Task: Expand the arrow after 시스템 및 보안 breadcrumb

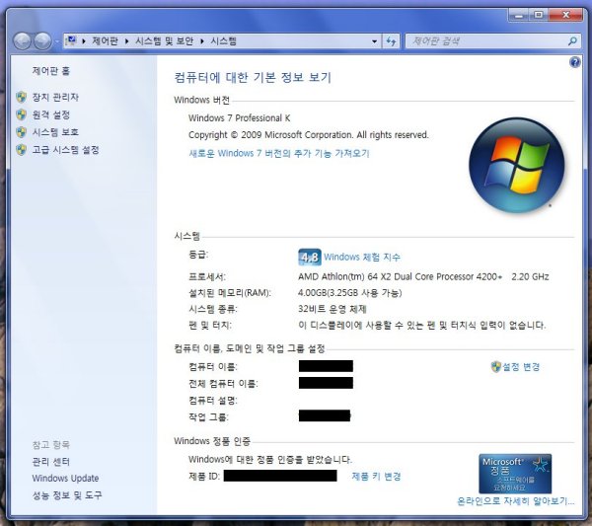Action: [x=202, y=40]
